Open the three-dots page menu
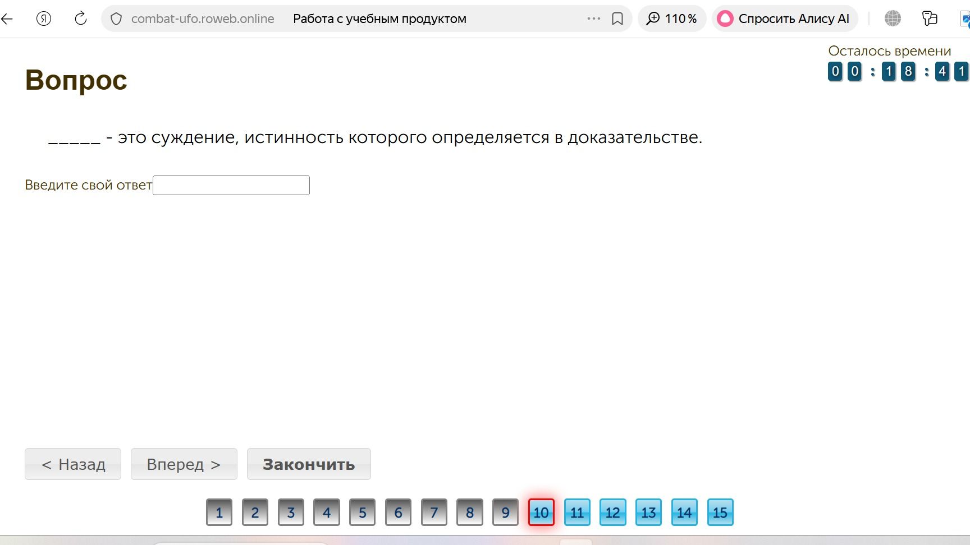This screenshot has width=970, height=545. click(x=594, y=19)
